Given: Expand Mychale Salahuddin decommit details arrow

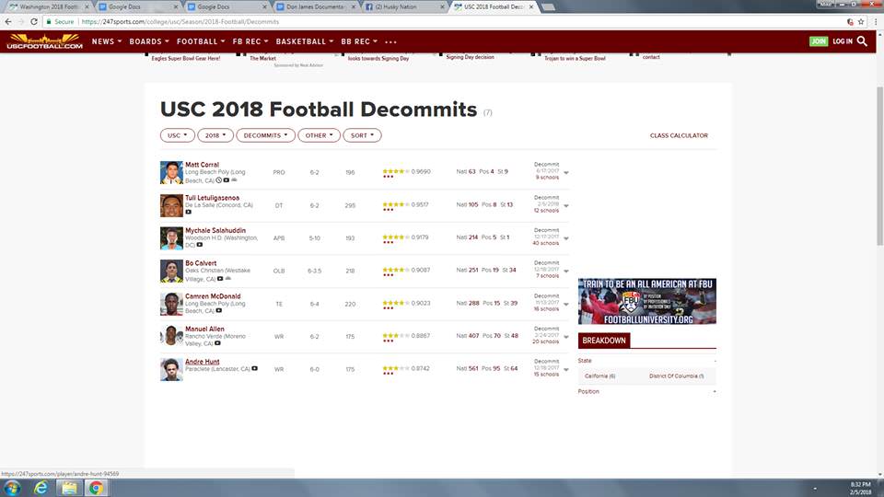Looking at the screenshot, I should [566, 238].
